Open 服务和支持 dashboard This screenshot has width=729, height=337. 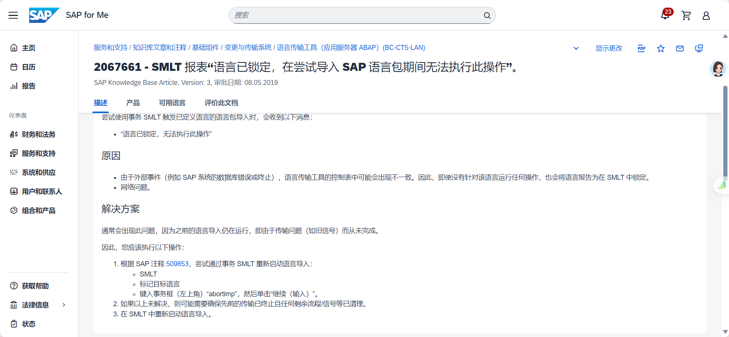tap(39, 153)
